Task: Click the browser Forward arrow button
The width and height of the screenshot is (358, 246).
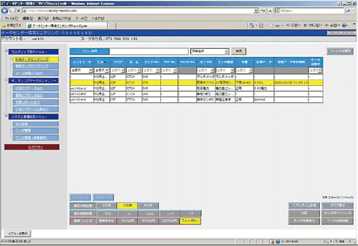Action: (x=14, y=11)
